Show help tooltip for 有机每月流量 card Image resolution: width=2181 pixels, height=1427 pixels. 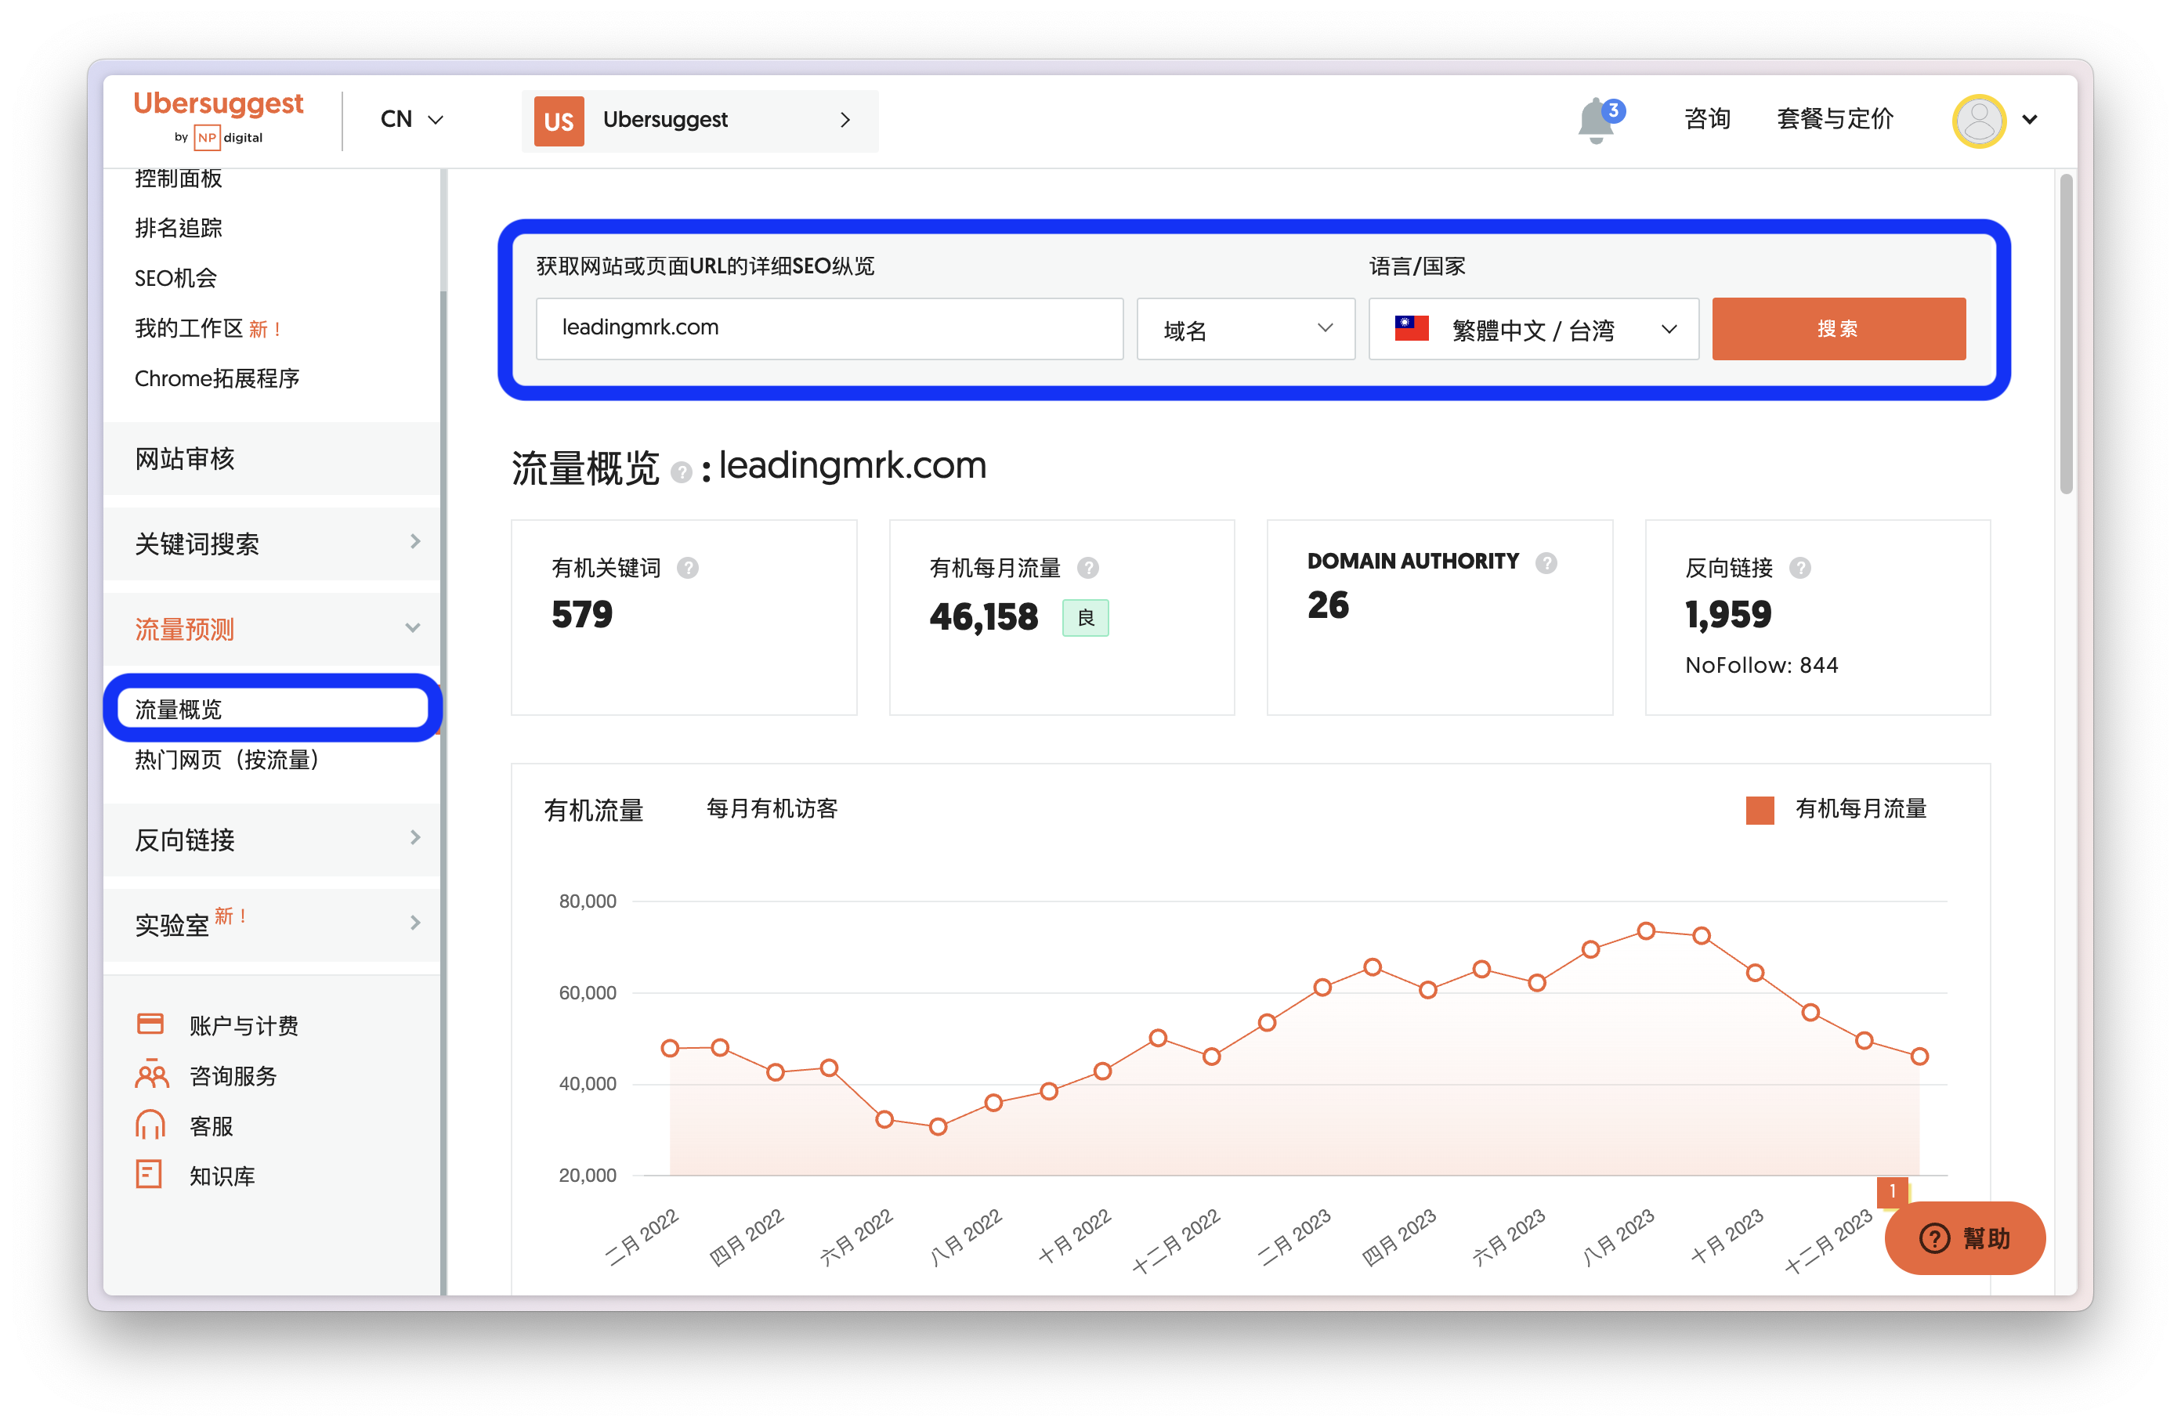[1087, 568]
